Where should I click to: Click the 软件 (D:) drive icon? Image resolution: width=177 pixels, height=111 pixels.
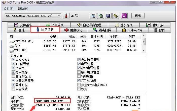[11, 51]
